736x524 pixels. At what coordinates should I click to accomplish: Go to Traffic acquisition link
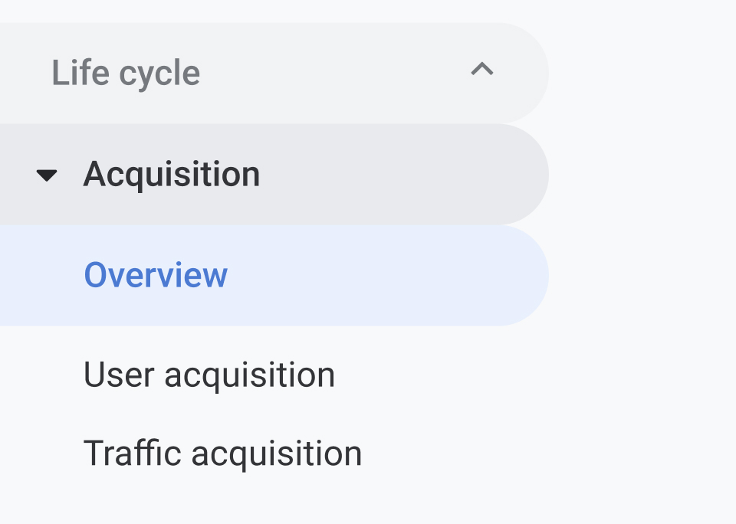point(222,454)
